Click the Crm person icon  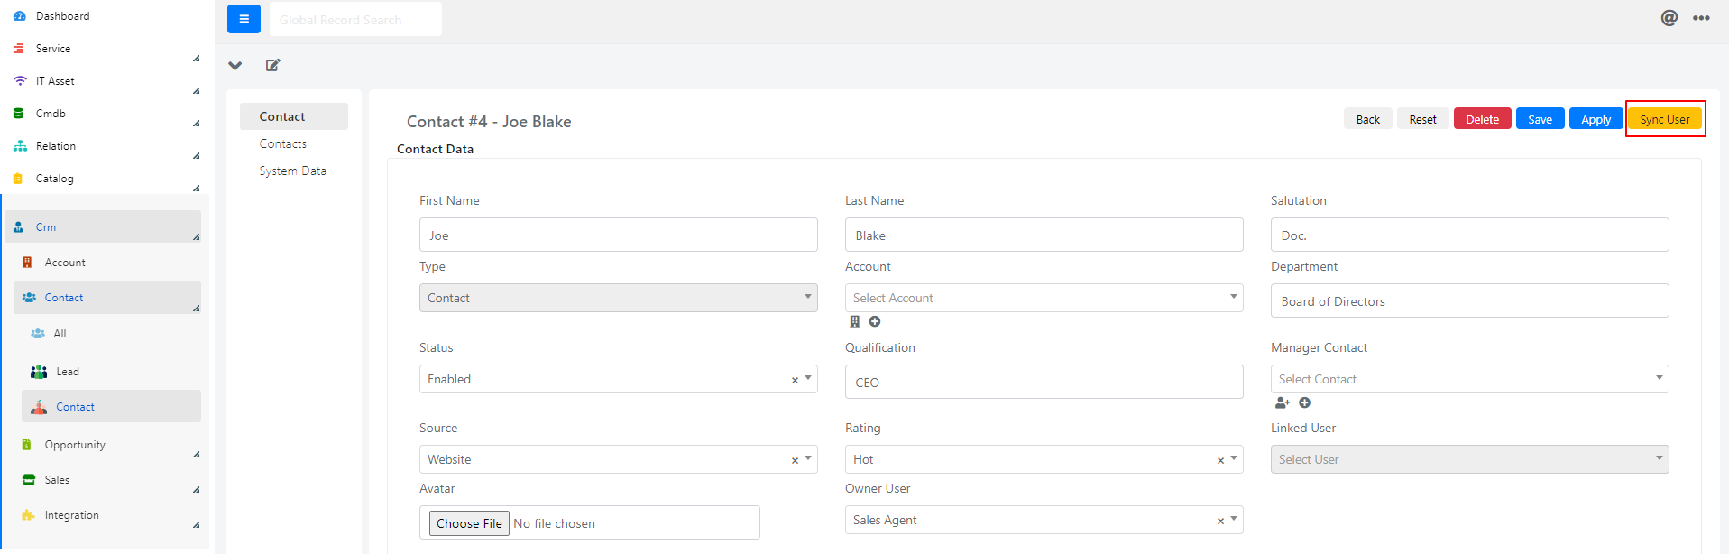pos(19,227)
